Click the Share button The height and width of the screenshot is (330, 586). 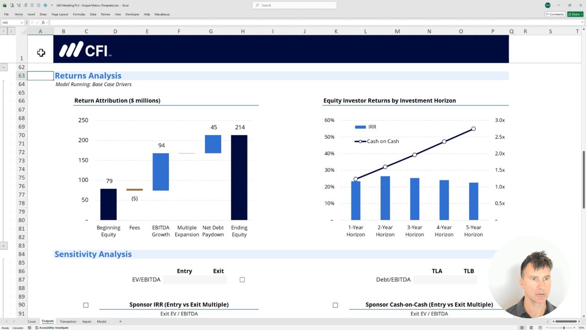(x=575, y=14)
